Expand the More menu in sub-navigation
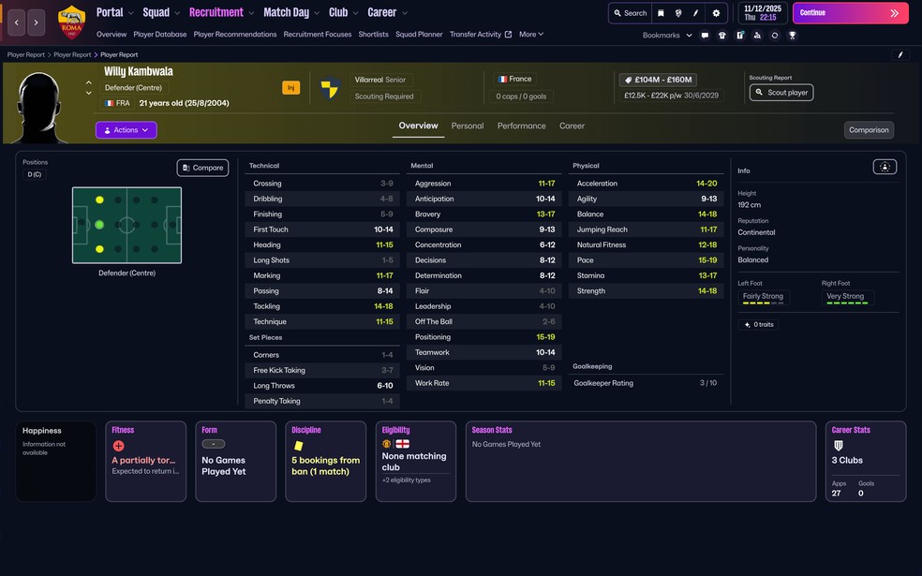Image resolution: width=922 pixels, height=576 pixels. tap(531, 35)
